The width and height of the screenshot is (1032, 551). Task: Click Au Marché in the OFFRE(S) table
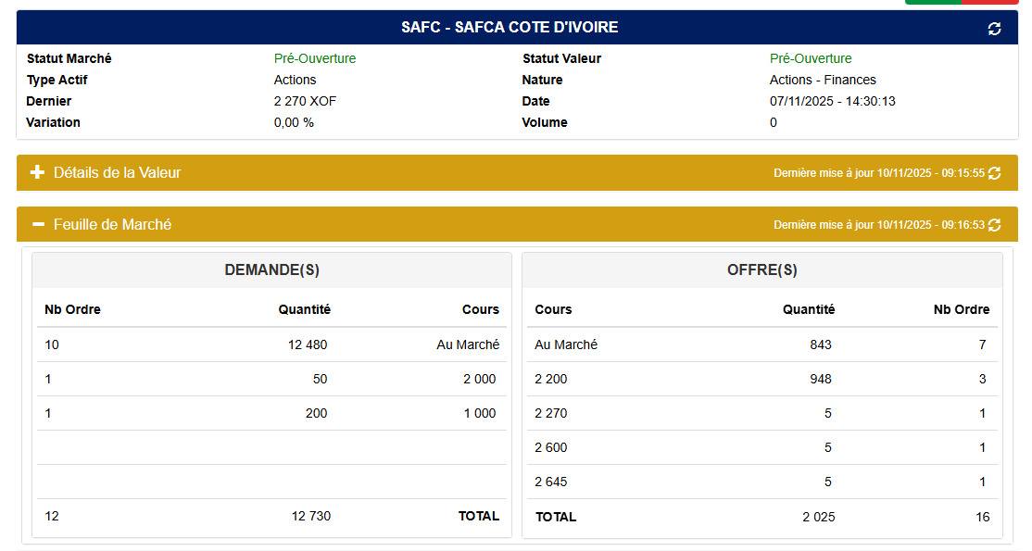(x=566, y=344)
